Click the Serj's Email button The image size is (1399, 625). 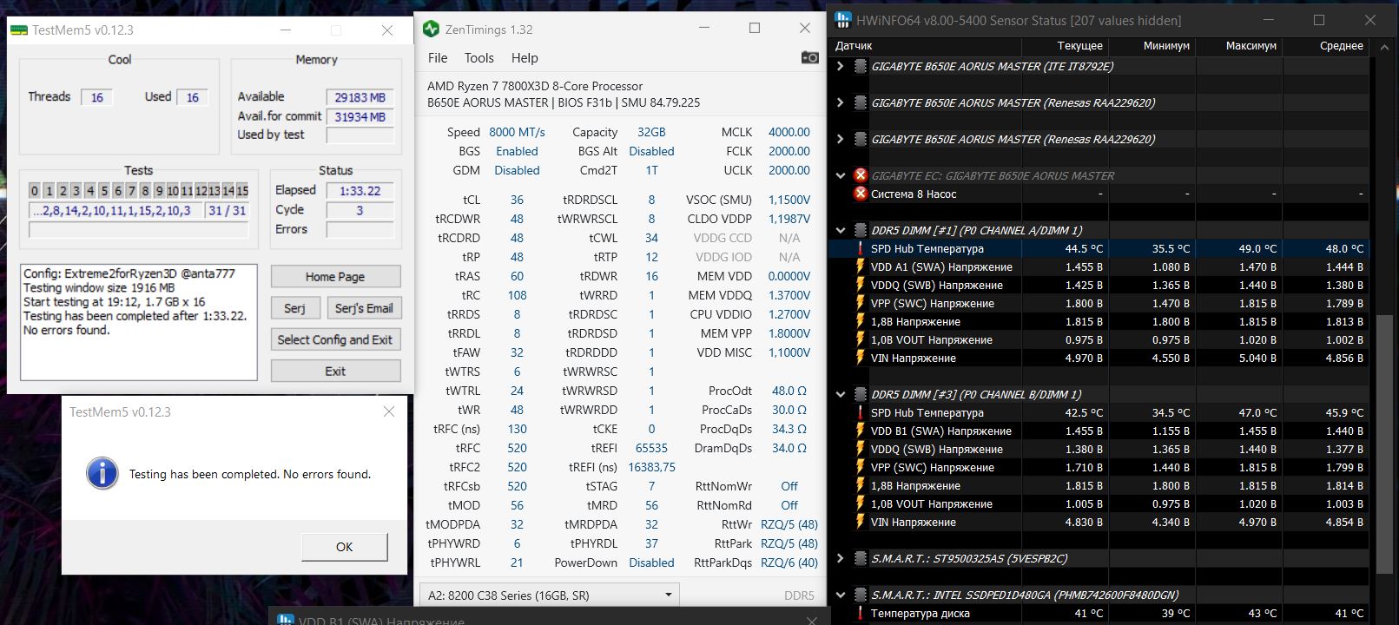tap(364, 308)
